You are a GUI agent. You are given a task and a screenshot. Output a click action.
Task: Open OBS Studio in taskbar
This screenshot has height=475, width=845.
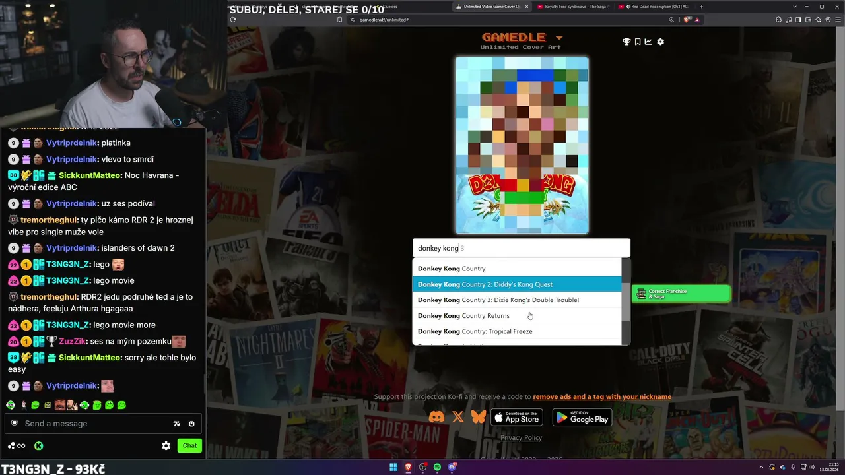coord(423,467)
